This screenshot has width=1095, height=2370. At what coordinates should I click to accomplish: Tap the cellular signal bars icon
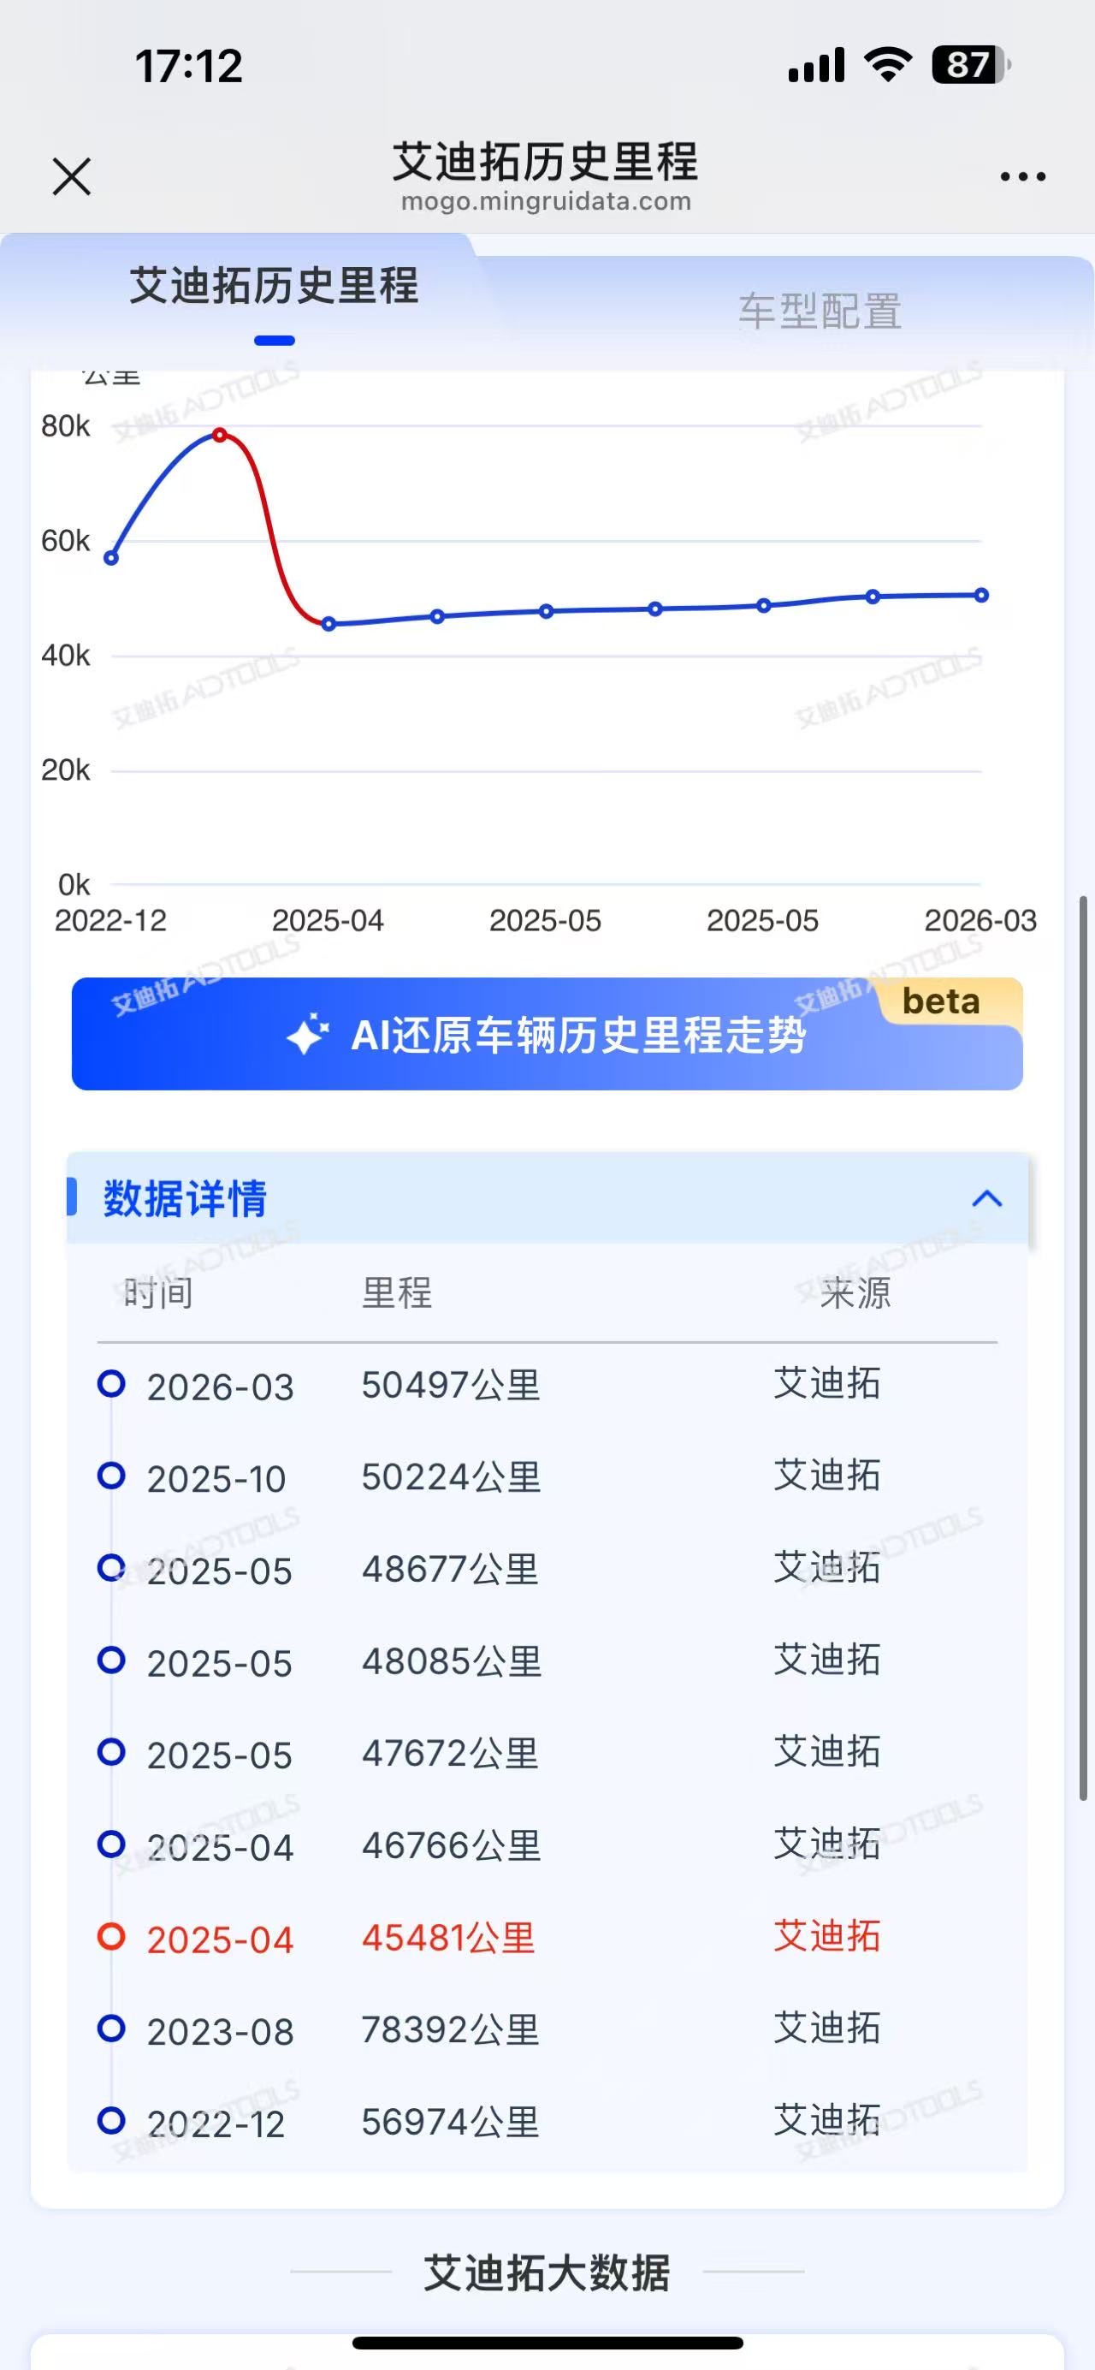pos(816,65)
